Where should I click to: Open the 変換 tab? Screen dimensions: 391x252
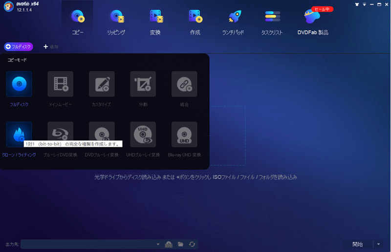(155, 22)
